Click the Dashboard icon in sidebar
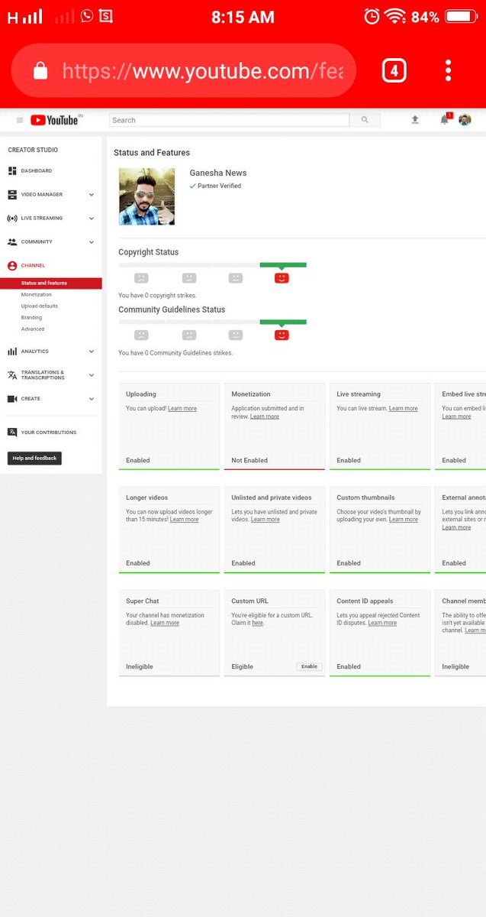The height and width of the screenshot is (917, 486). coord(12,171)
